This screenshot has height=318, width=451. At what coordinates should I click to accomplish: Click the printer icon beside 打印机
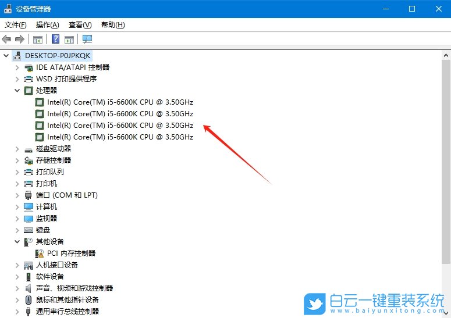coord(29,184)
